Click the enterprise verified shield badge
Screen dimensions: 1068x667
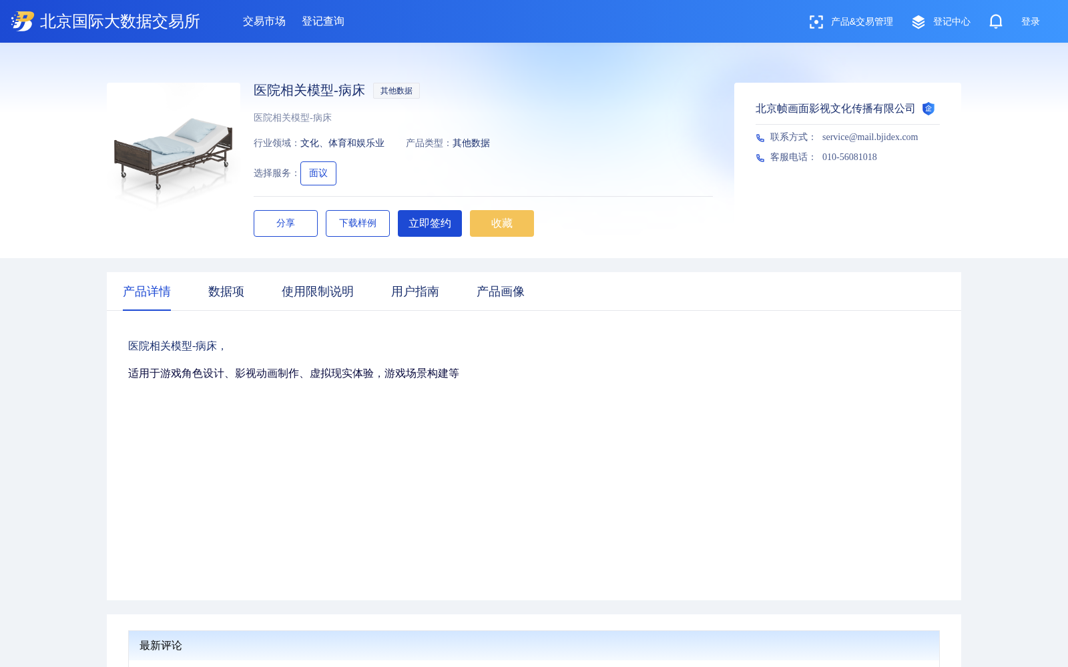pos(928,109)
